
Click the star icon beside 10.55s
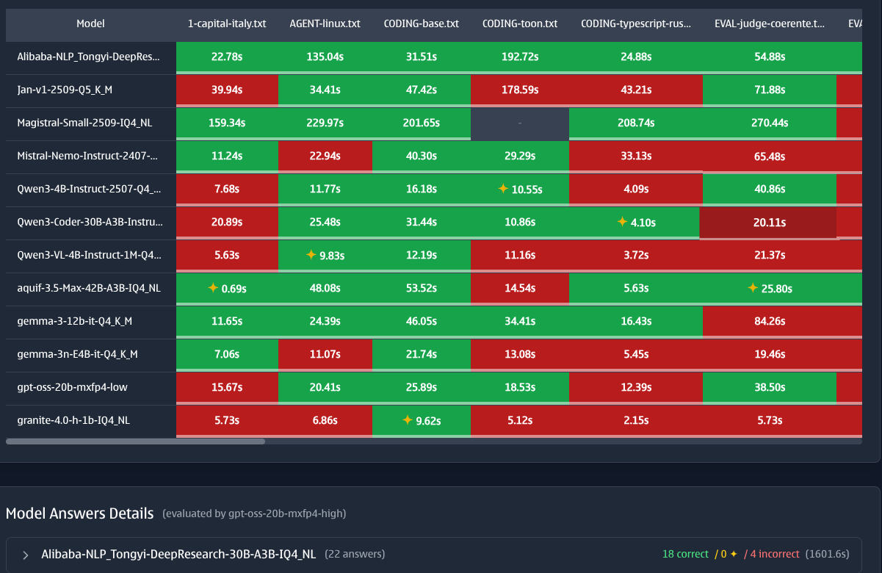click(502, 189)
